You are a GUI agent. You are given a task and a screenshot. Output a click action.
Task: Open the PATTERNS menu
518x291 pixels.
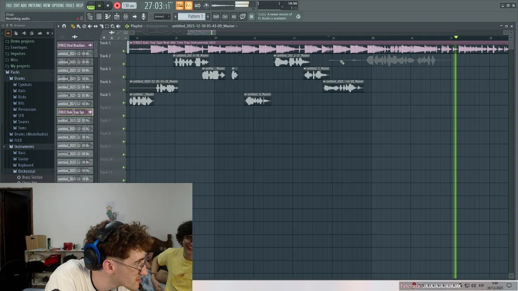point(35,6)
